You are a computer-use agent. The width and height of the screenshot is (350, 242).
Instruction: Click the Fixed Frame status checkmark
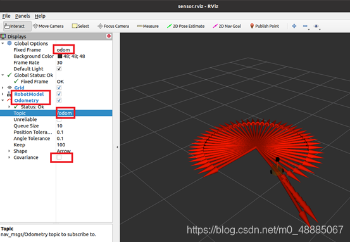16,81
